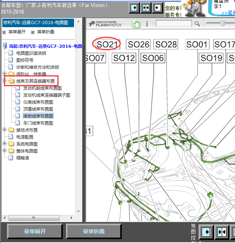
Task: Open 仪表线束布置图 page
Action: (x=38, y=102)
